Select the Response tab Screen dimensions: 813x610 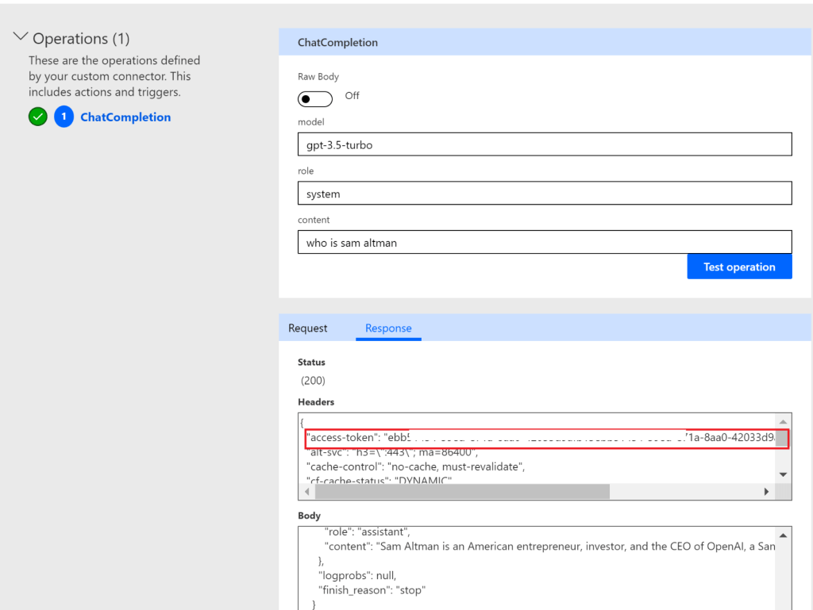(388, 328)
